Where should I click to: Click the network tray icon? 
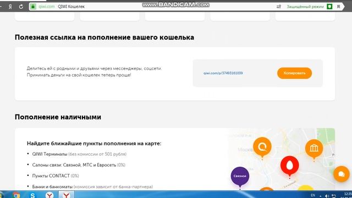(x=334, y=196)
